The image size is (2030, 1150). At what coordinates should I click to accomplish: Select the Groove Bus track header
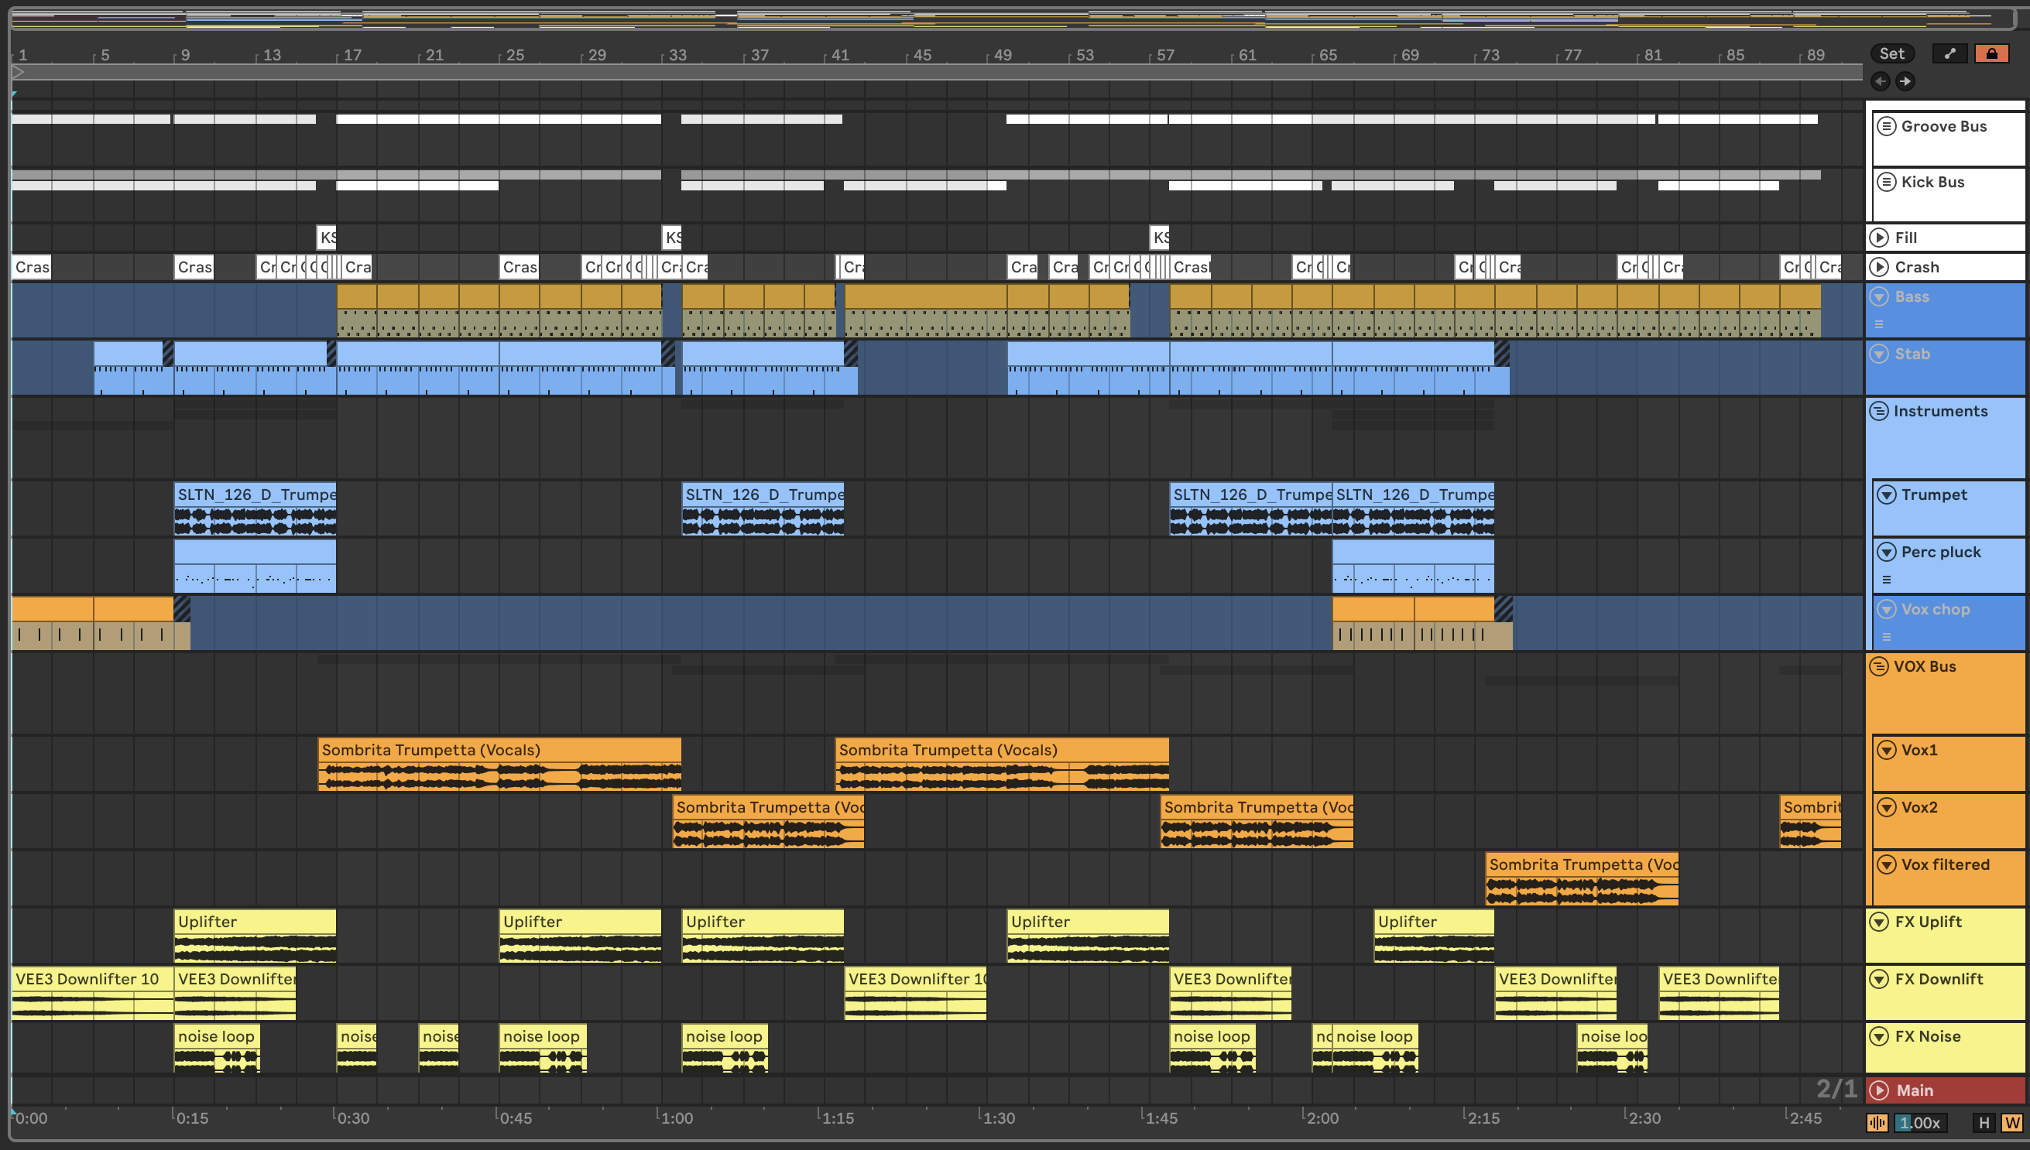1949,139
